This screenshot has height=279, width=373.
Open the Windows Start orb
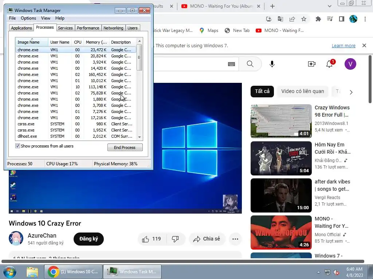tap(10, 272)
